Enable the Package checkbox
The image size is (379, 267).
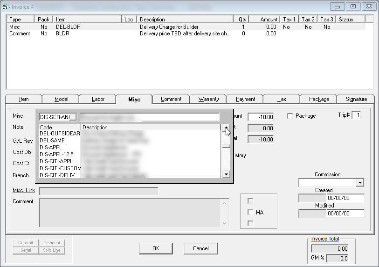click(290, 116)
